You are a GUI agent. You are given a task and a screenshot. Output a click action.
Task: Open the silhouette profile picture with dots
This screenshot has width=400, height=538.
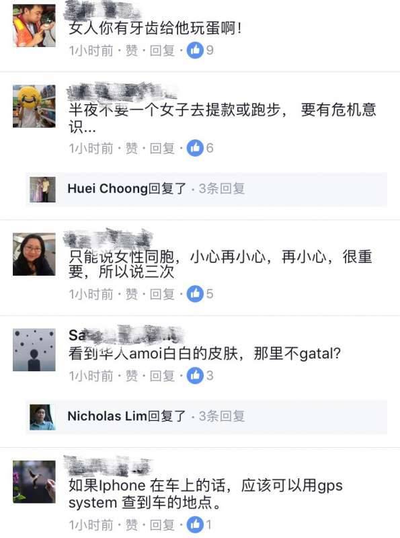click(x=34, y=350)
